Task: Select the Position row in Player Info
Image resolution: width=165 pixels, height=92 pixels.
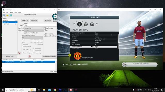Action: (x=93, y=41)
